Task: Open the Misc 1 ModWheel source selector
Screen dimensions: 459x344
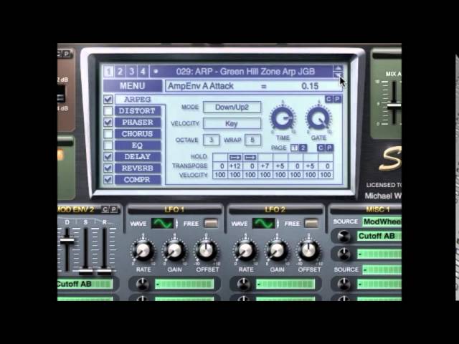Action: pyautogui.click(x=380, y=222)
